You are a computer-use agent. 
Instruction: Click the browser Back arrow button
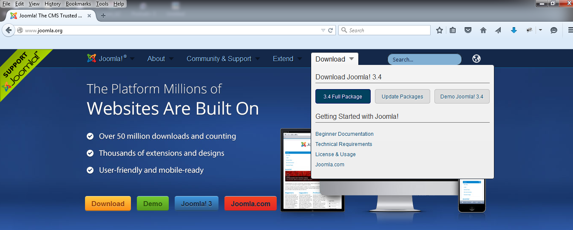tap(8, 30)
